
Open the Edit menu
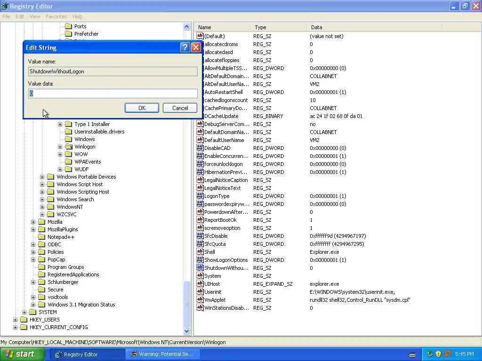(20, 16)
